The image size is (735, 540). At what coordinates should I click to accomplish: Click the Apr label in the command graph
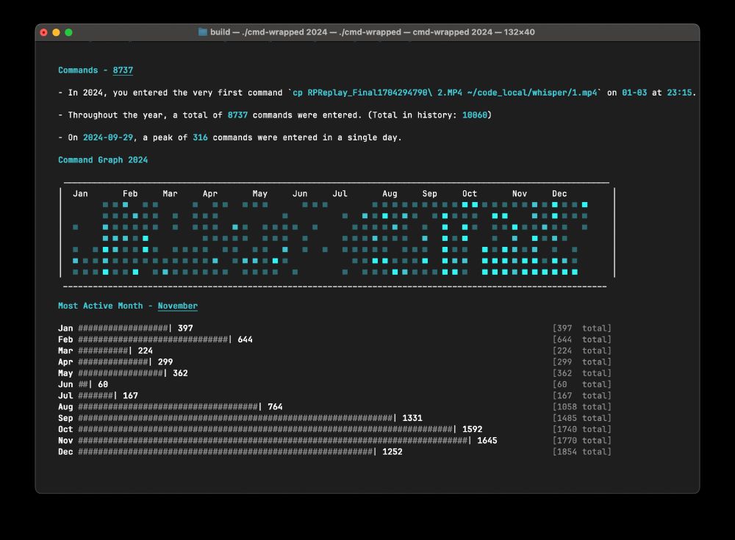tap(210, 194)
